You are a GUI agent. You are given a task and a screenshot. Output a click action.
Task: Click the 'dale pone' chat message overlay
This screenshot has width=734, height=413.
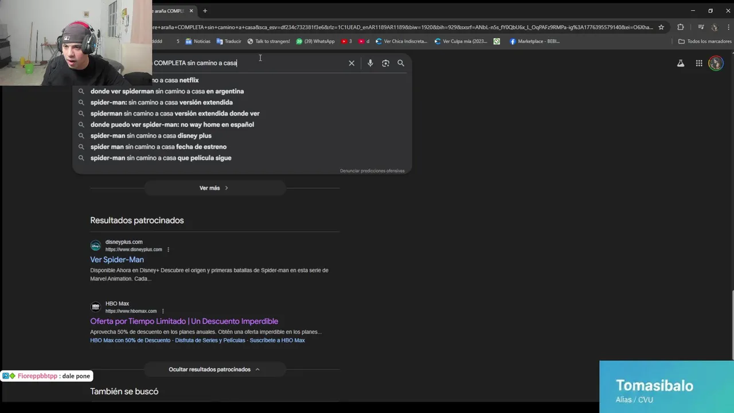pos(46,376)
